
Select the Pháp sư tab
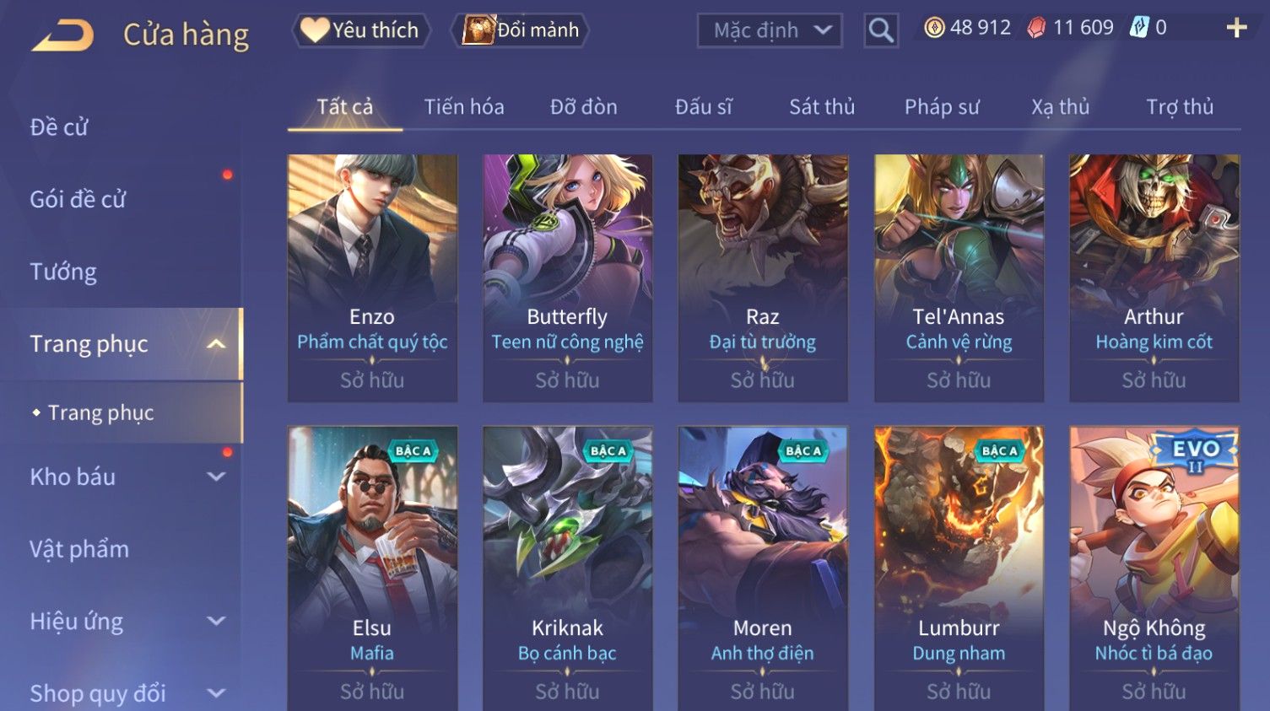click(942, 107)
